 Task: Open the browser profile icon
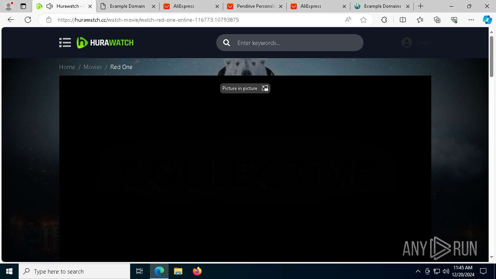pyautogui.click(x=9, y=6)
